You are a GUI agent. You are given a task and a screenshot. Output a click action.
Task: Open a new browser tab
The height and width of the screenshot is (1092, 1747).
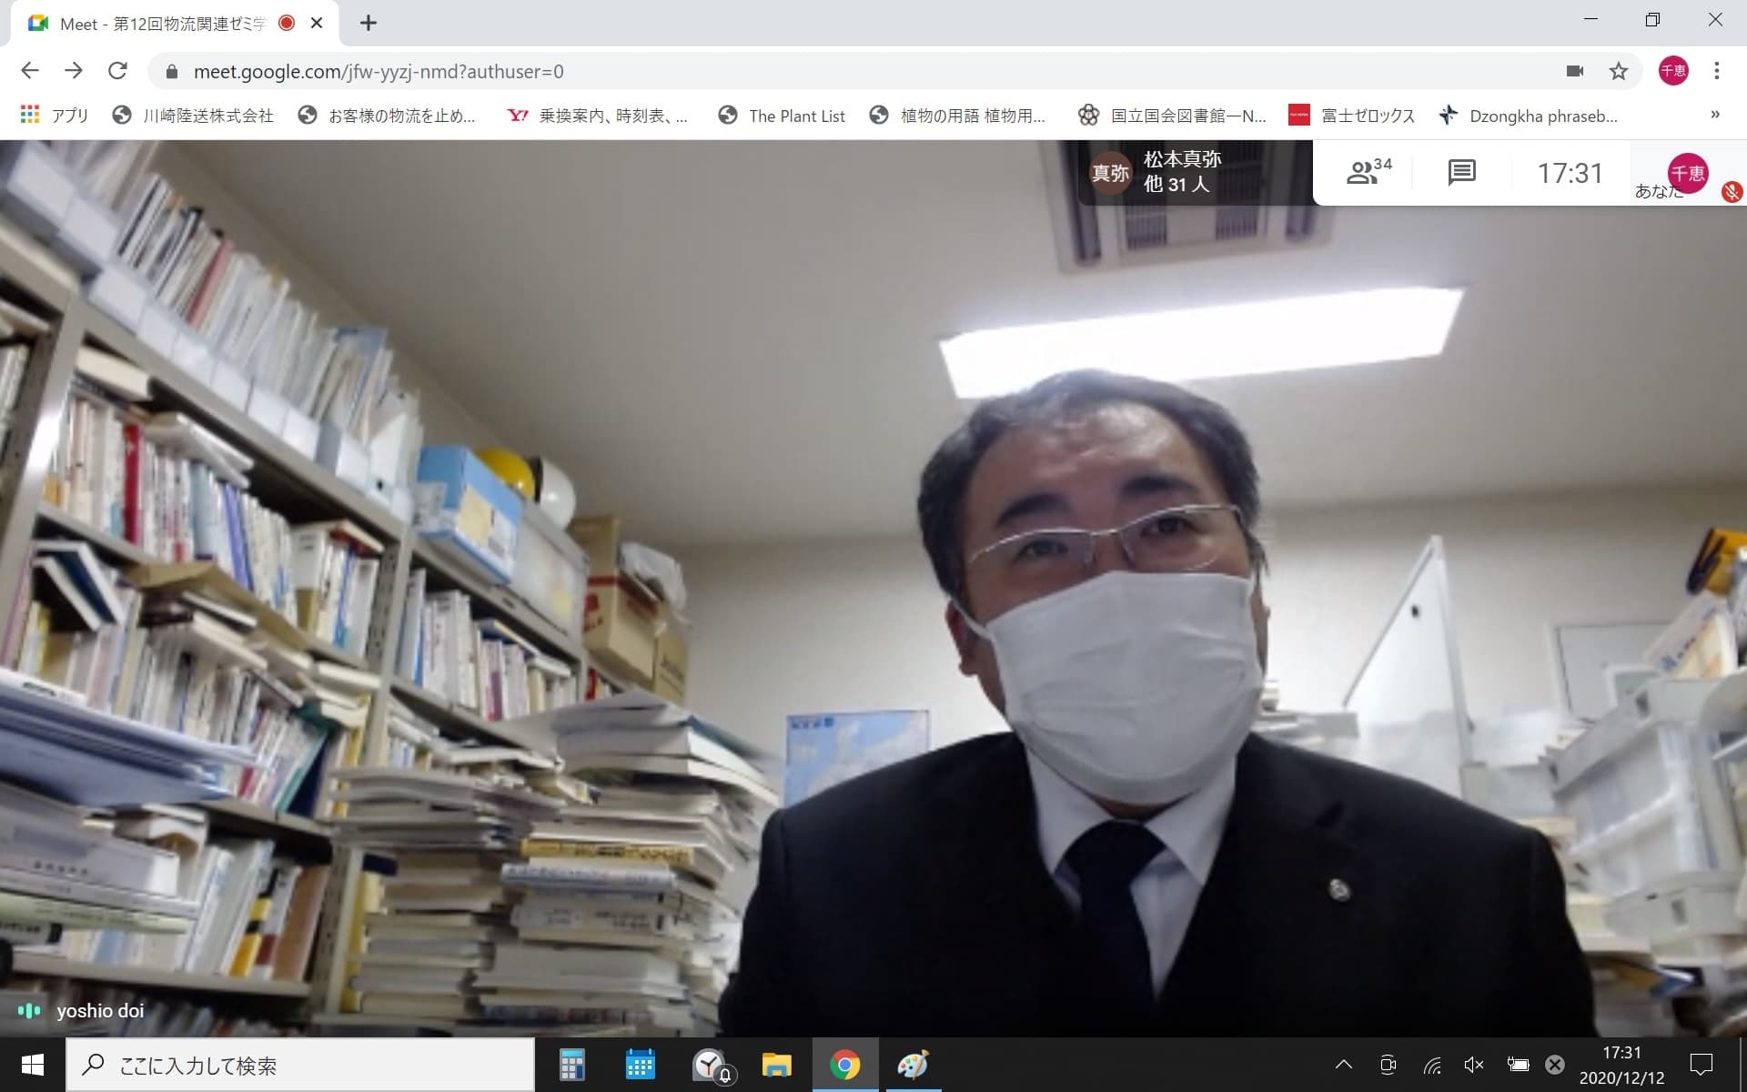(368, 24)
